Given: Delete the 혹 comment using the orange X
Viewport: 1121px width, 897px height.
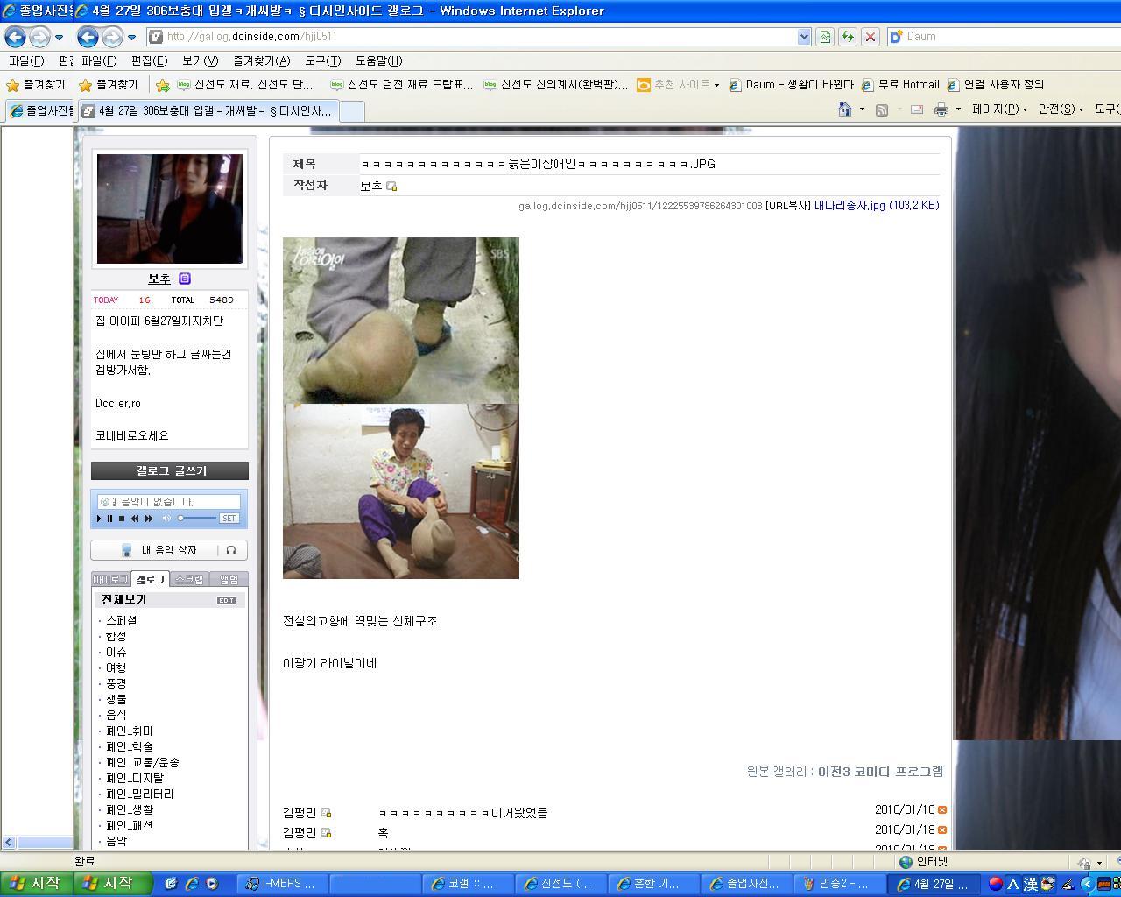Looking at the screenshot, I should coord(942,830).
